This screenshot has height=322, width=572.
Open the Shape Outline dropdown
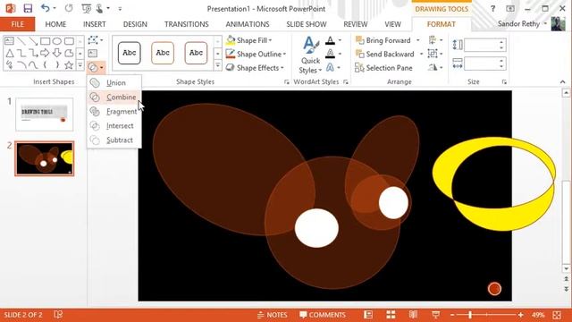[256, 54]
